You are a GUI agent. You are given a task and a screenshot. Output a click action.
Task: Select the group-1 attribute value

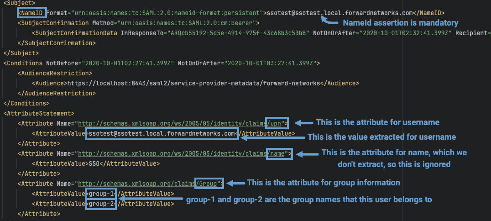[x=101, y=194]
